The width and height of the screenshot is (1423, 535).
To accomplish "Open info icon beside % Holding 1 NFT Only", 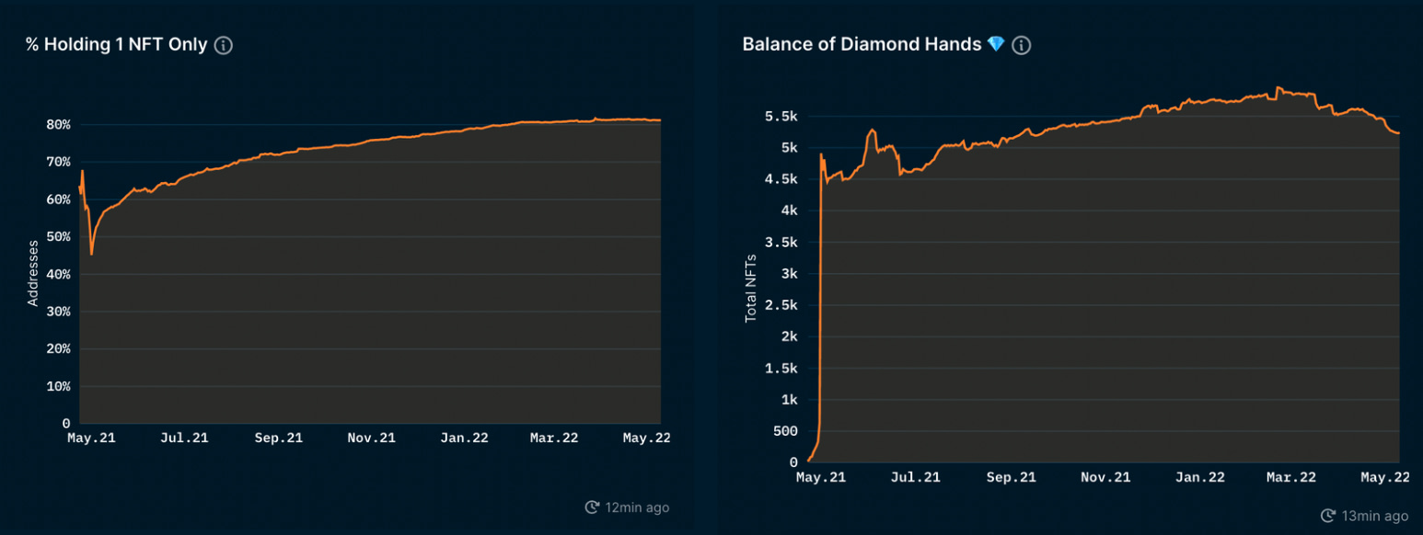I will pyautogui.click(x=223, y=45).
